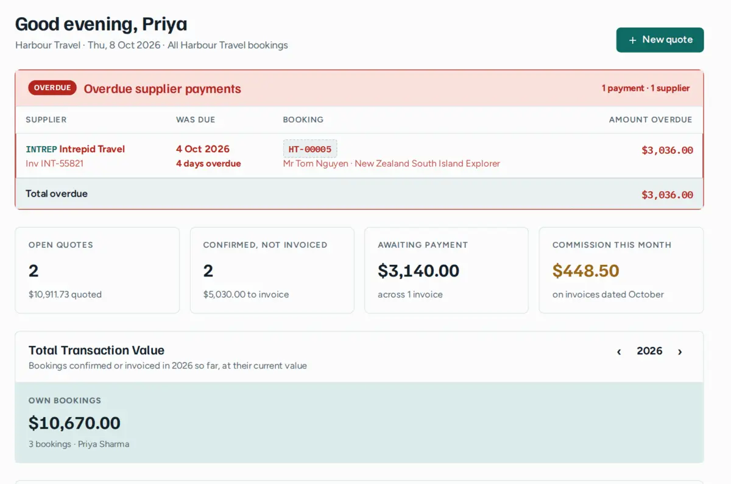Click the 'Good evening, Priya' heading
Viewport: 731px width, 484px height.
pos(101,24)
